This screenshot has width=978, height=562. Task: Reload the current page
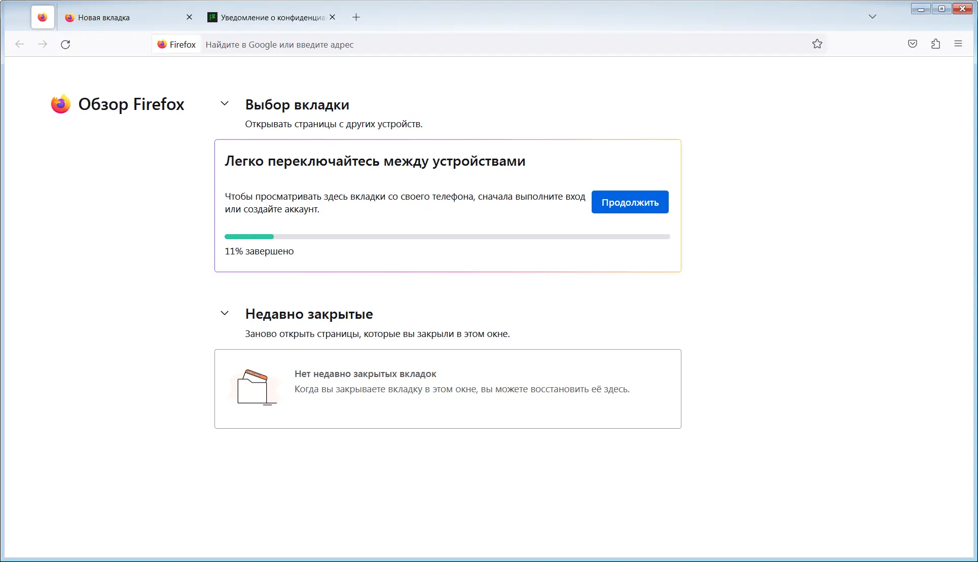click(65, 45)
